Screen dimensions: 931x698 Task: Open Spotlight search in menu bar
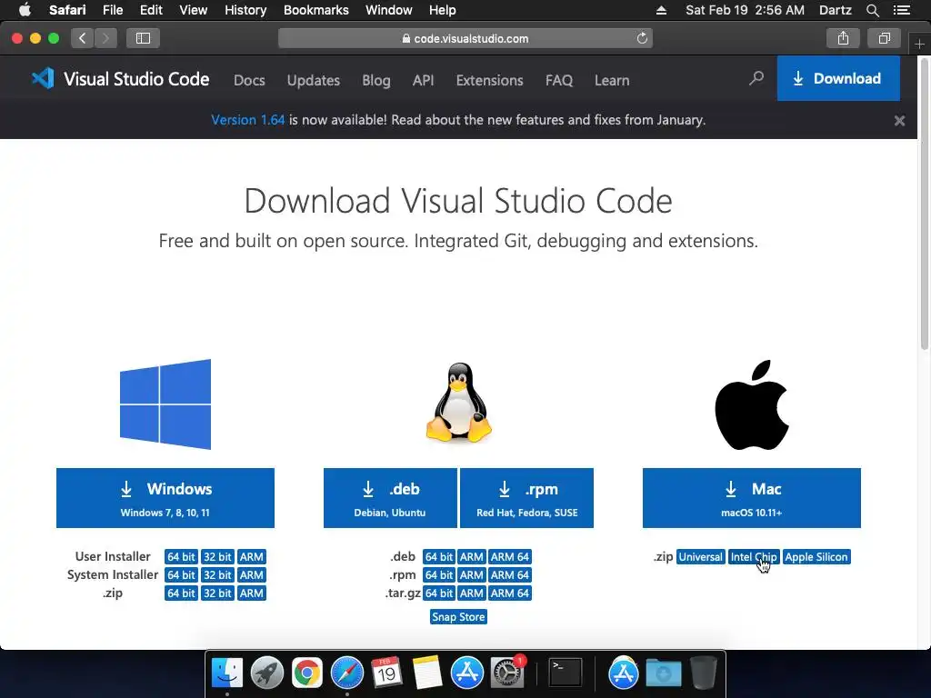click(872, 10)
